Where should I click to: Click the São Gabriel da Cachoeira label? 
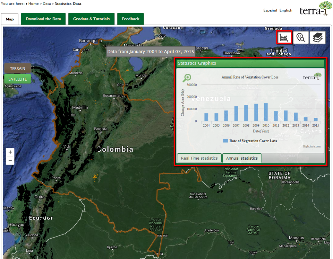coord(198,195)
